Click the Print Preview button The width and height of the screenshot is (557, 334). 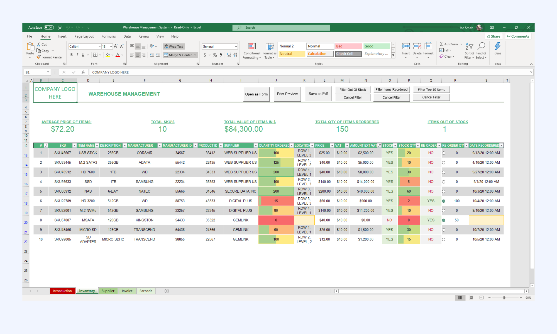(287, 94)
